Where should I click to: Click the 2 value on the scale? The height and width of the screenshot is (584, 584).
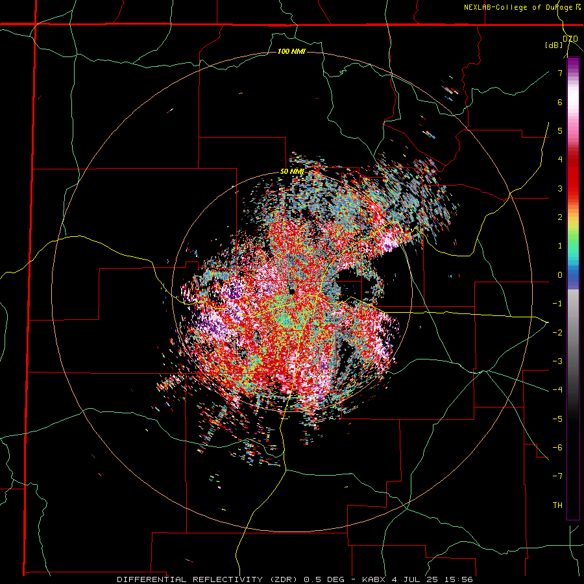point(560,217)
